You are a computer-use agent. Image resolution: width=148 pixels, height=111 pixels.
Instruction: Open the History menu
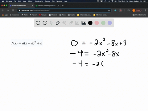[x=31, y=1]
